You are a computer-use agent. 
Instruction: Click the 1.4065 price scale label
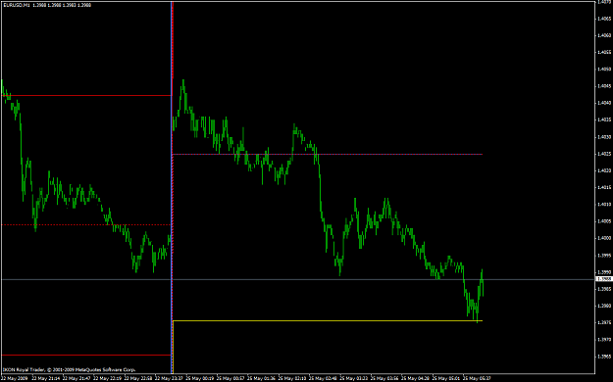[605, 19]
